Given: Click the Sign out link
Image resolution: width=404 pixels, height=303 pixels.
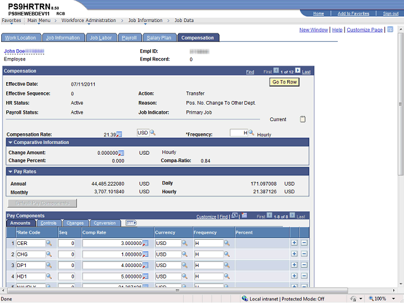Looking at the screenshot, I should [390, 13].
